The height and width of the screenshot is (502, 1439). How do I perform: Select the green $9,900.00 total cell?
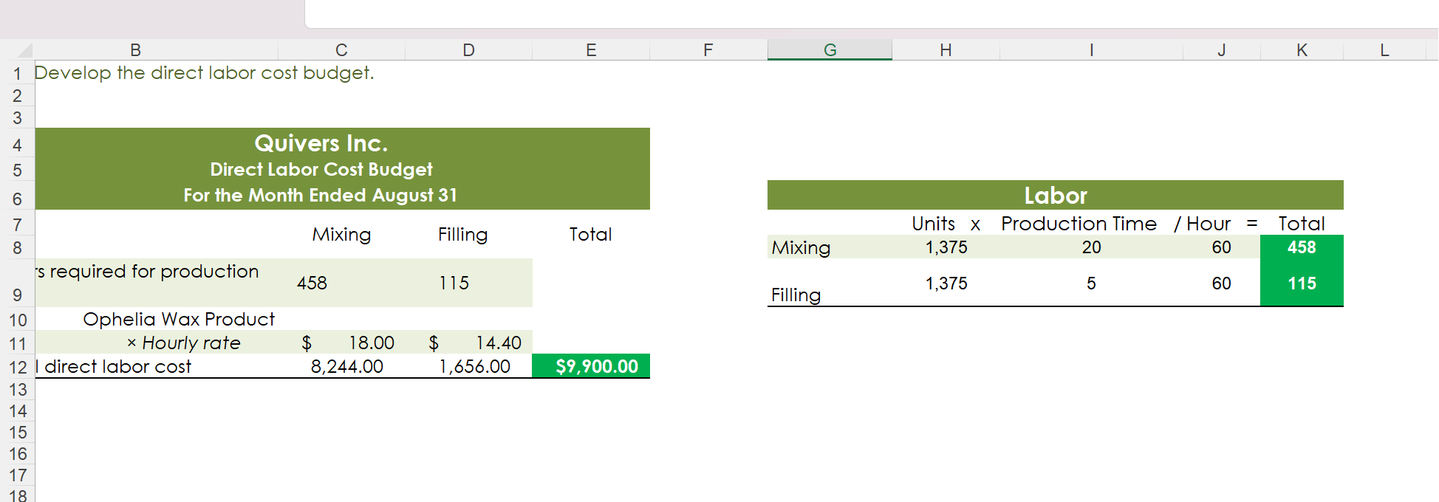pyautogui.click(x=591, y=366)
